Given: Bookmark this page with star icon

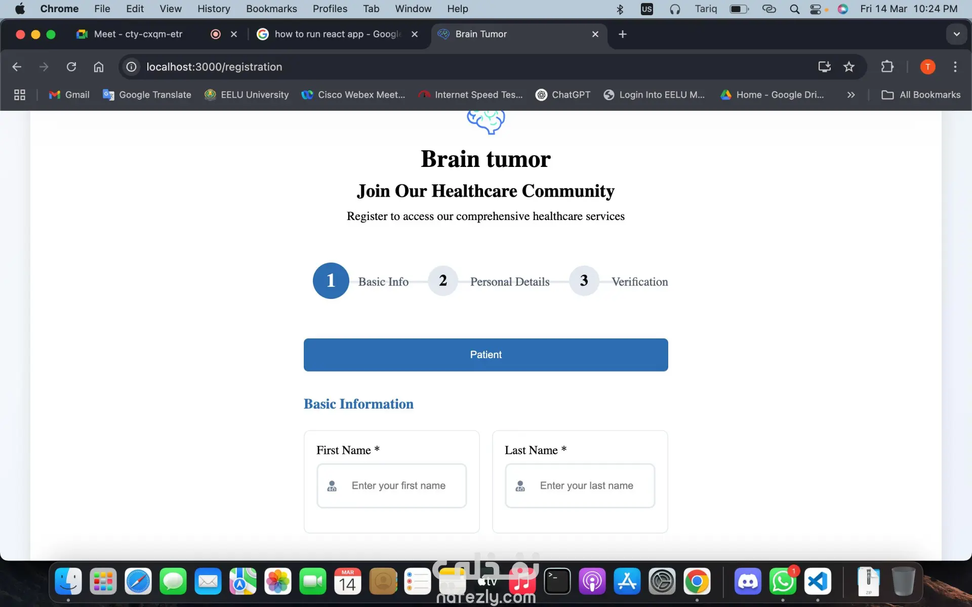Looking at the screenshot, I should pos(849,67).
